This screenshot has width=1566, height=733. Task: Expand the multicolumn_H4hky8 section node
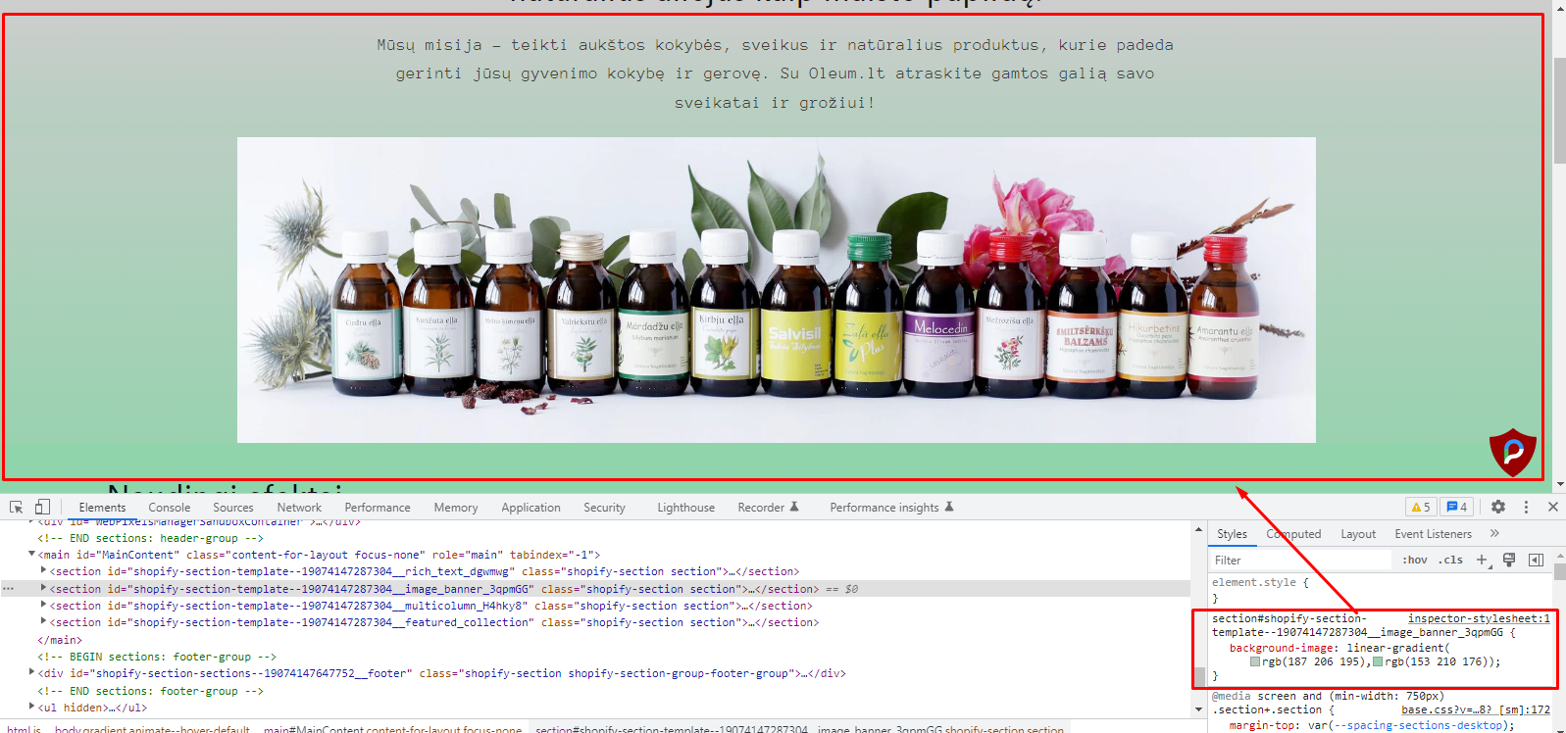pyautogui.click(x=43, y=605)
